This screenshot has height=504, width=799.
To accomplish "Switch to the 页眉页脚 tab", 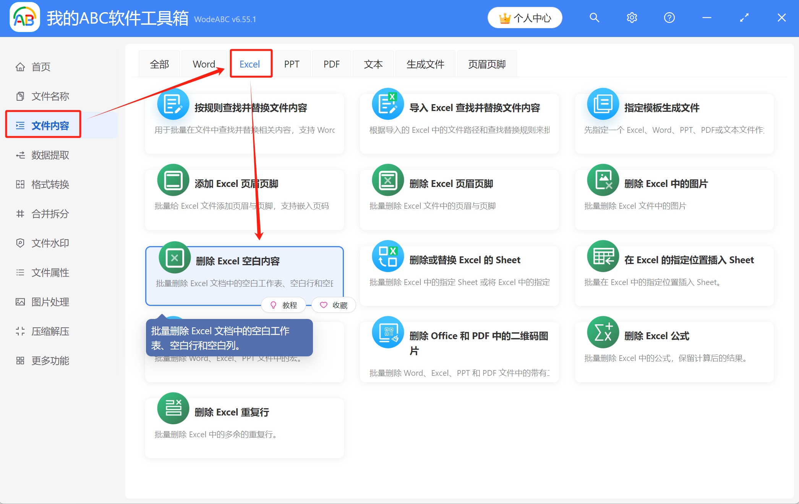I will point(486,64).
